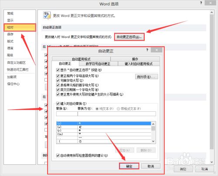Click the 替换 input field
218x176 pixels.
point(67,114)
